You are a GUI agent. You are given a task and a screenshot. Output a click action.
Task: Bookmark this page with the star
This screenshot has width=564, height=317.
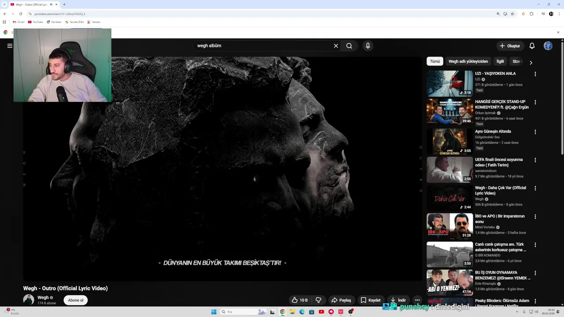pyautogui.click(x=512, y=14)
